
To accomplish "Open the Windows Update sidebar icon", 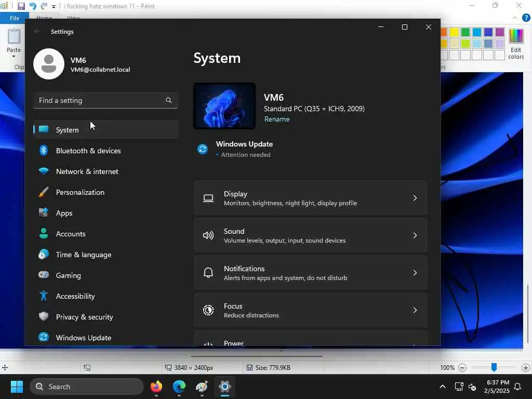I will point(44,337).
